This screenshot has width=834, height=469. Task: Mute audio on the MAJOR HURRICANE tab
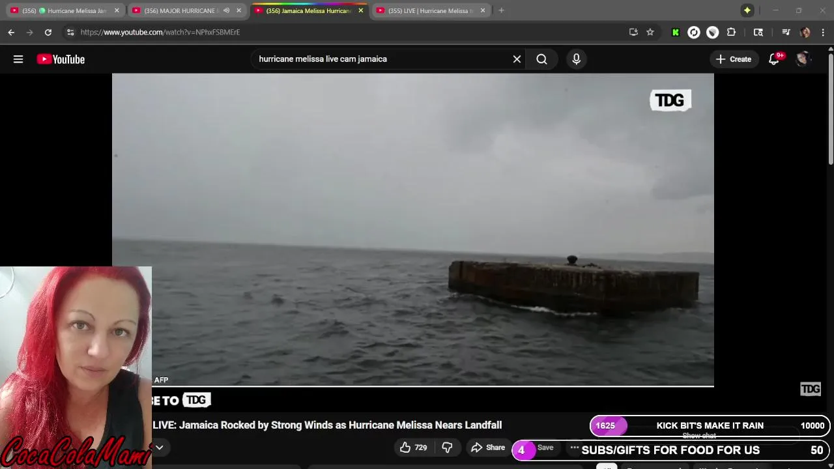pyautogui.click(x=226, y=10)
